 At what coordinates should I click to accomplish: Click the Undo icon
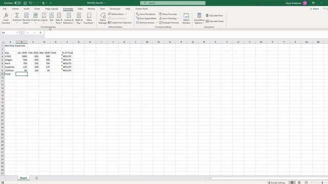(30, 3)
